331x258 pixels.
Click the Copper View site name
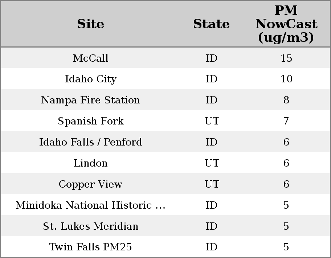coord(90,184)
